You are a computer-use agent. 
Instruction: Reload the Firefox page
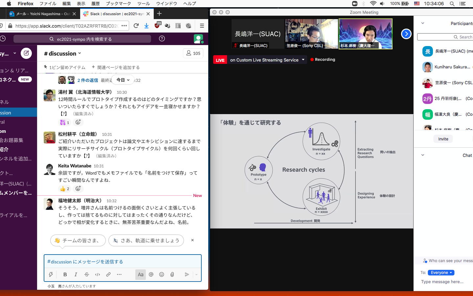pyautogui.click(x=136, y=26)
